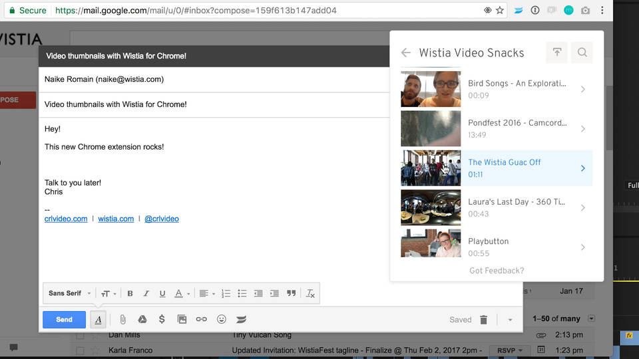Select the Playbutton video title
639x359 pixels.
[488, 241]
